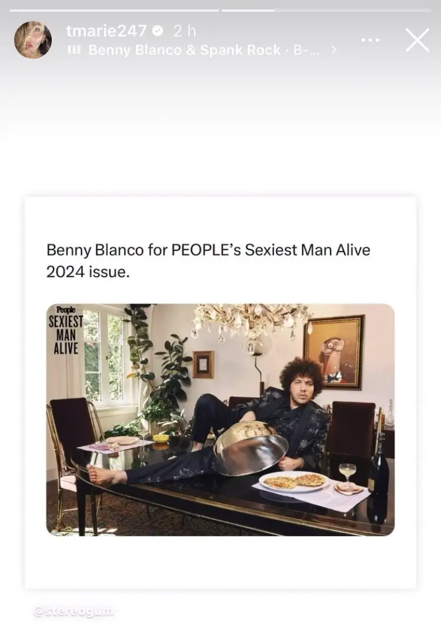This screenshot has height=628, width=441.
Task: Open the Sexiest Man Alive photo thumbnail
Action: coord(220,419)
